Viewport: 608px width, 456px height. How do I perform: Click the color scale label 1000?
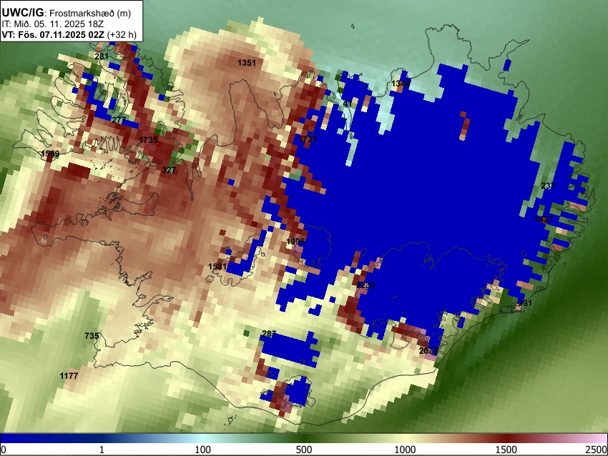pyautogui.click(x=405, y=450)
